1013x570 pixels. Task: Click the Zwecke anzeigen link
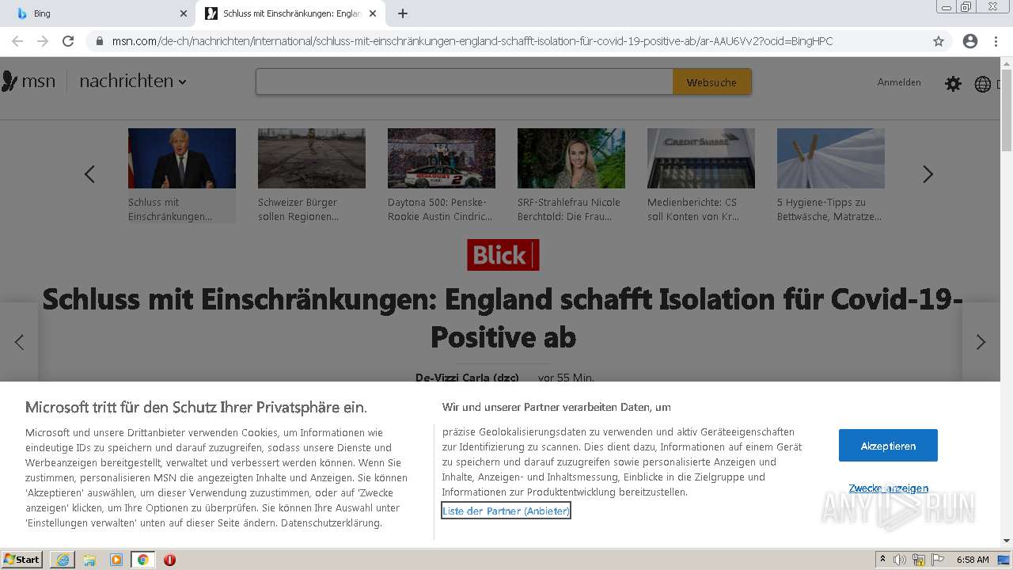pos(889,488)
